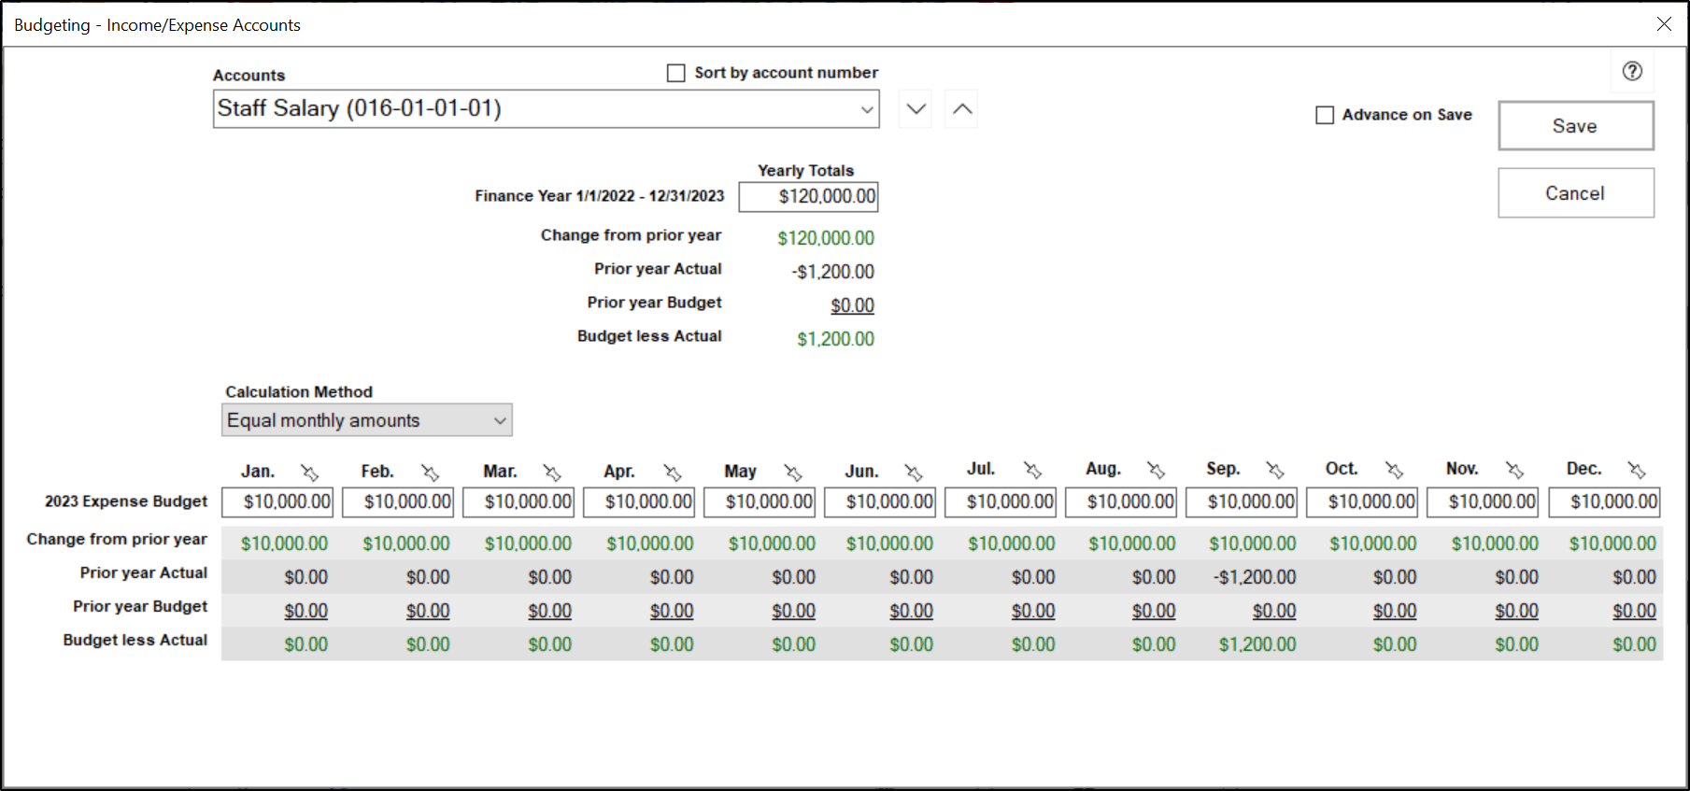Enable Sort by account number checkbox
The width and height of the screenshot is (1690, 791).
[676, 73]
